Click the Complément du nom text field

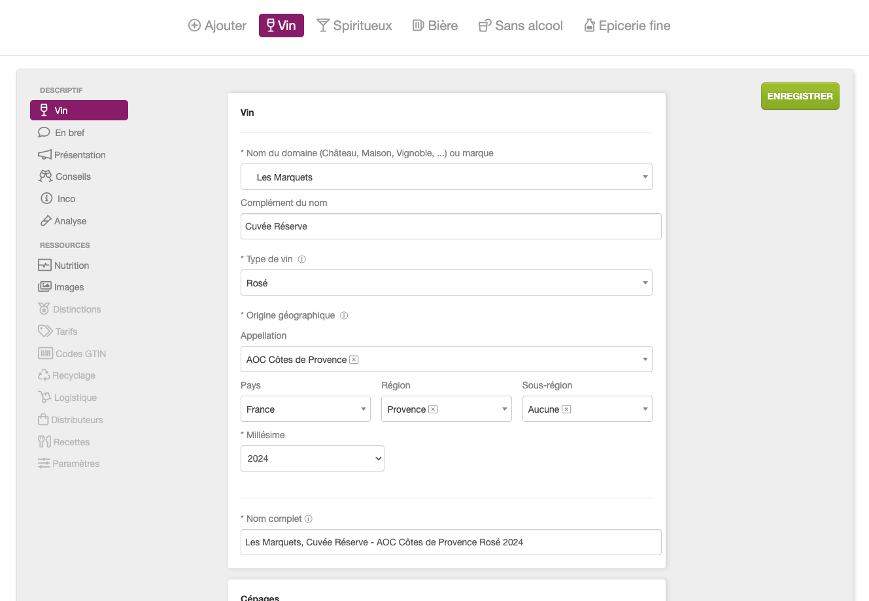451,226
